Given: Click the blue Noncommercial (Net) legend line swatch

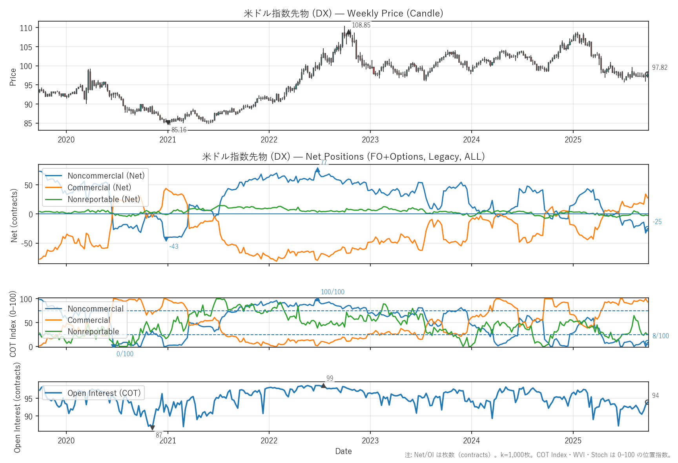Looking at the screenshot, I should click(x=54, y=176).
